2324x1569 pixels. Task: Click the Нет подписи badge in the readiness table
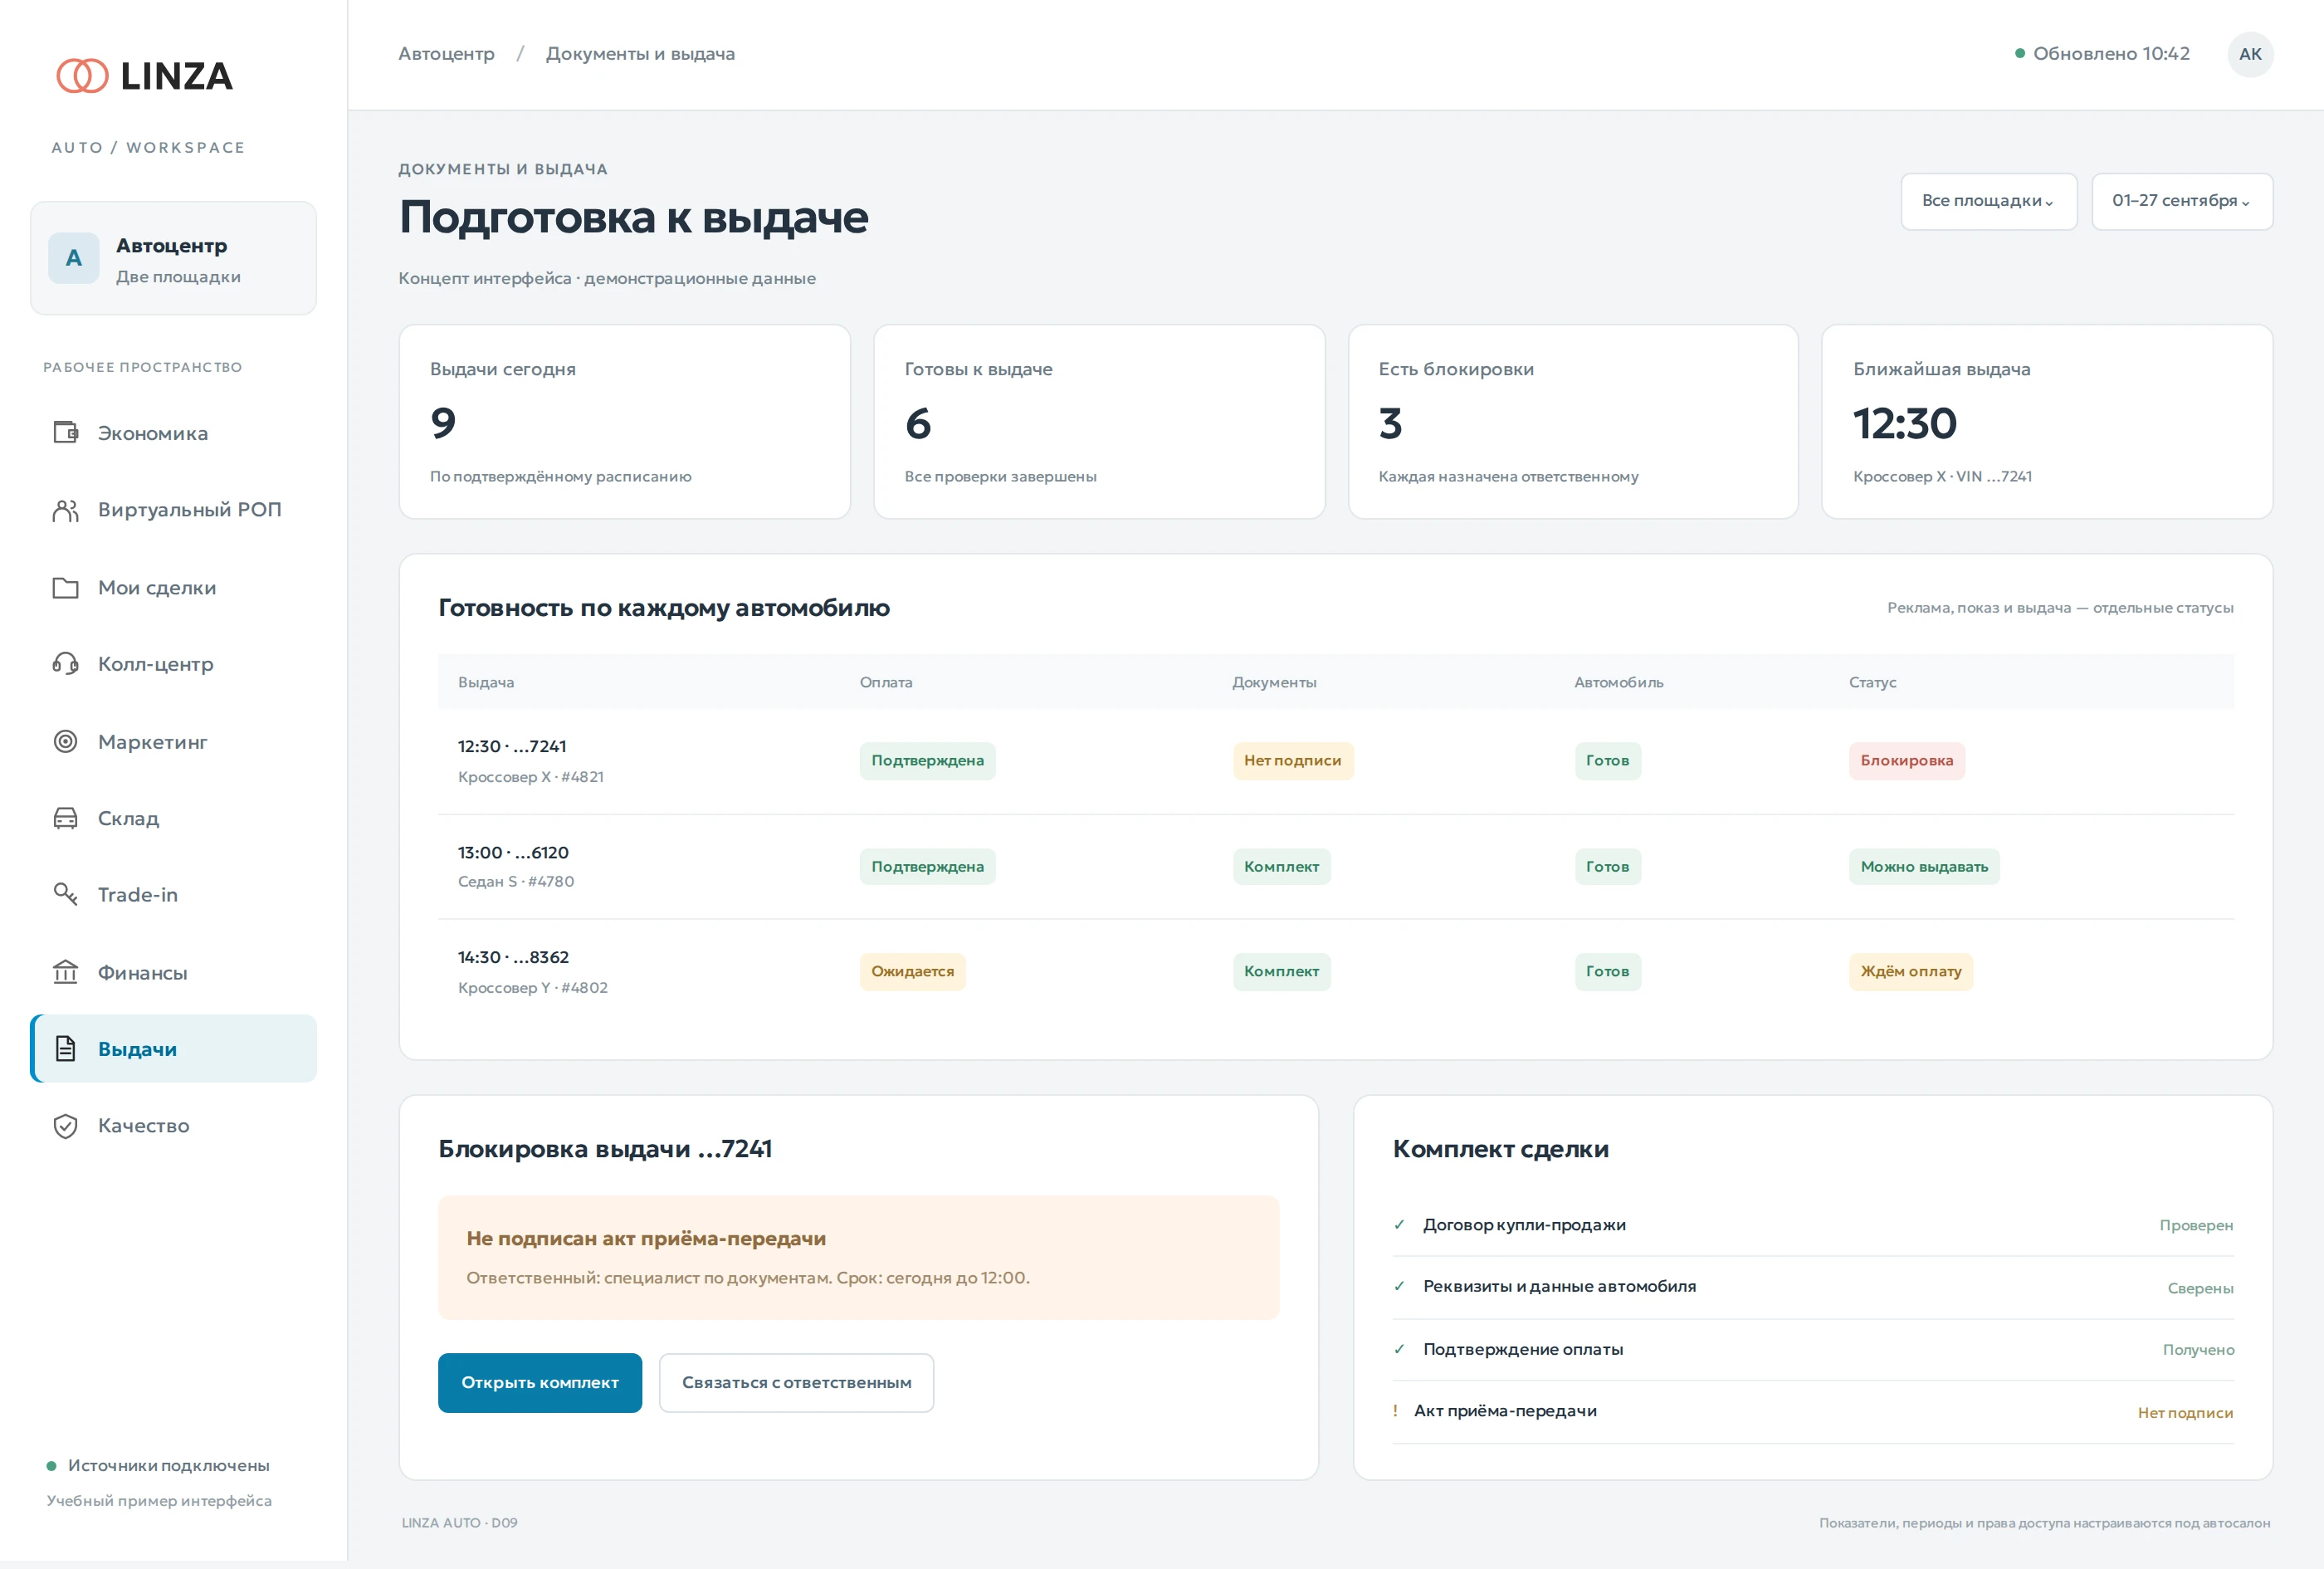tap(1292, 760)
